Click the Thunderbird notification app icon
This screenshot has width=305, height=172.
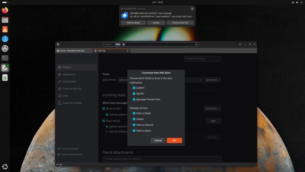(125, 15)
